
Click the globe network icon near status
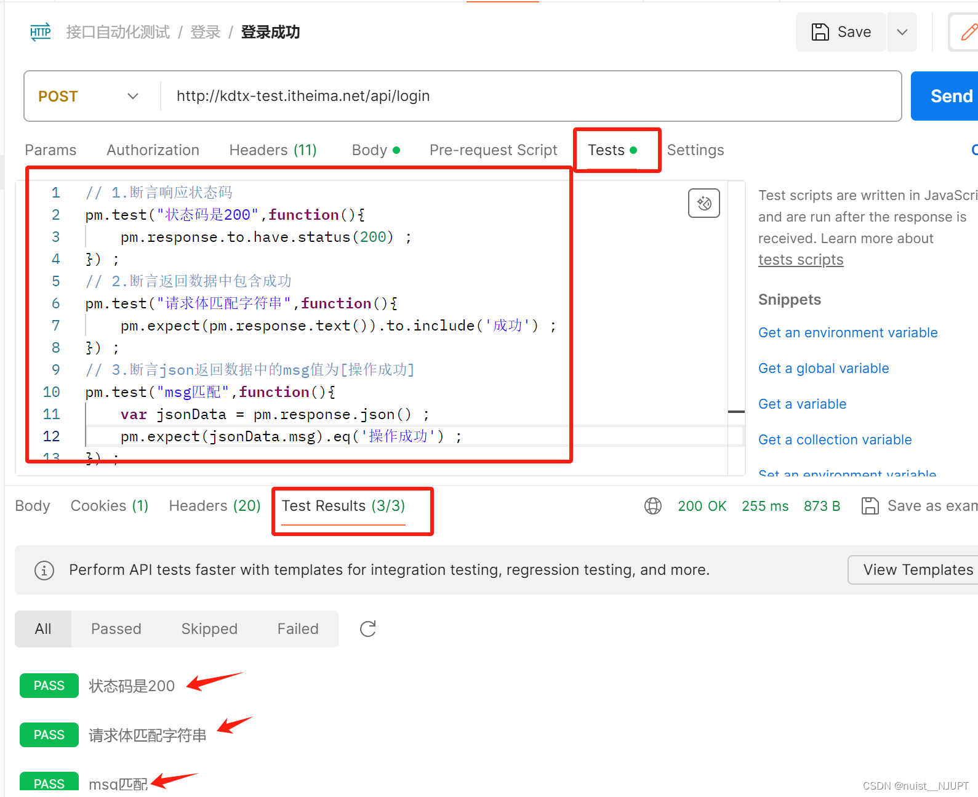[x=652, y=506]
